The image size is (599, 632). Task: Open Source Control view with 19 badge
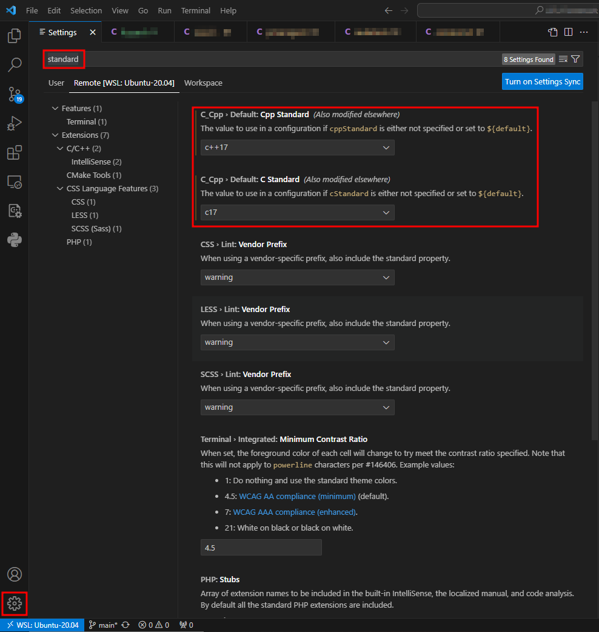click(x=15, y=94)
